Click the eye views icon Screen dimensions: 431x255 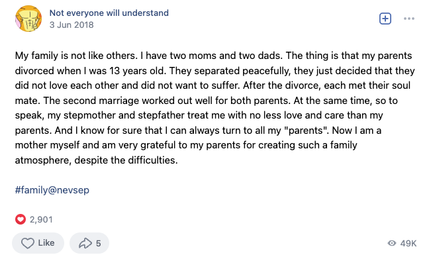(392, 243)
